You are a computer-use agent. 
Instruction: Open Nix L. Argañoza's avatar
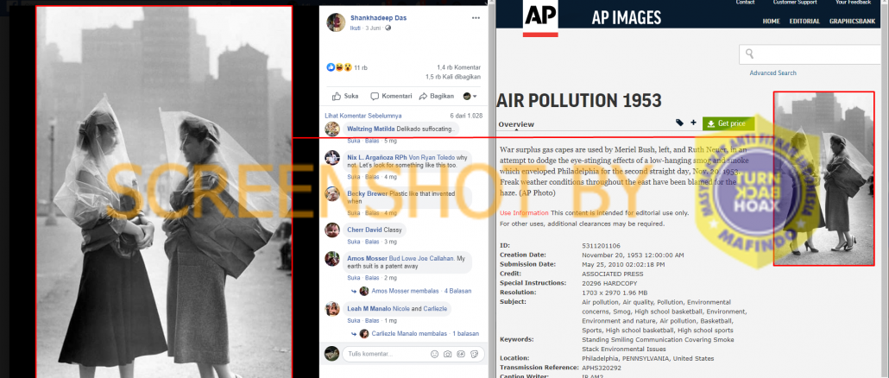coord(332,158)
